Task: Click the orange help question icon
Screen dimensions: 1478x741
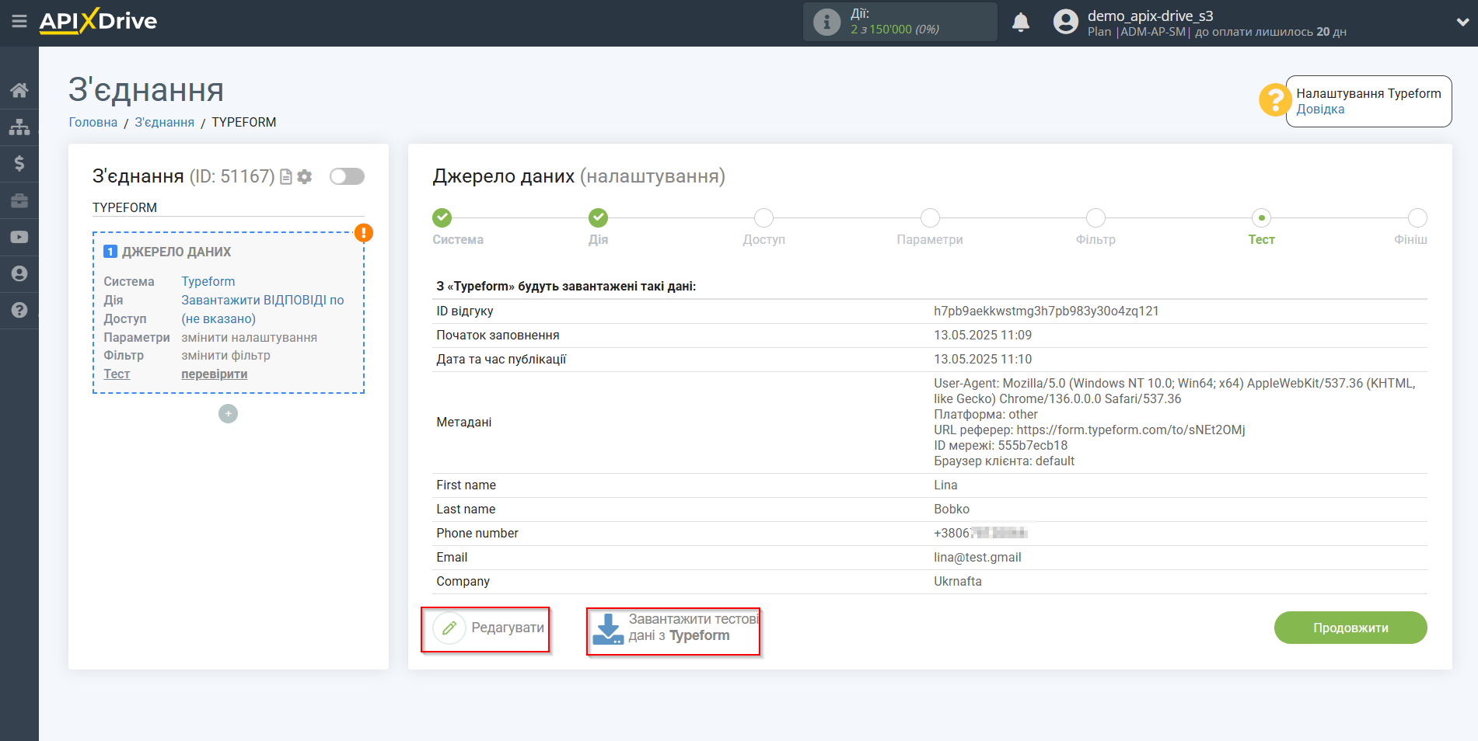Action: 1274,100
